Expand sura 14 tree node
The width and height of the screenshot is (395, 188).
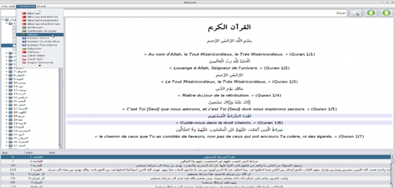(x=6, y=97)
